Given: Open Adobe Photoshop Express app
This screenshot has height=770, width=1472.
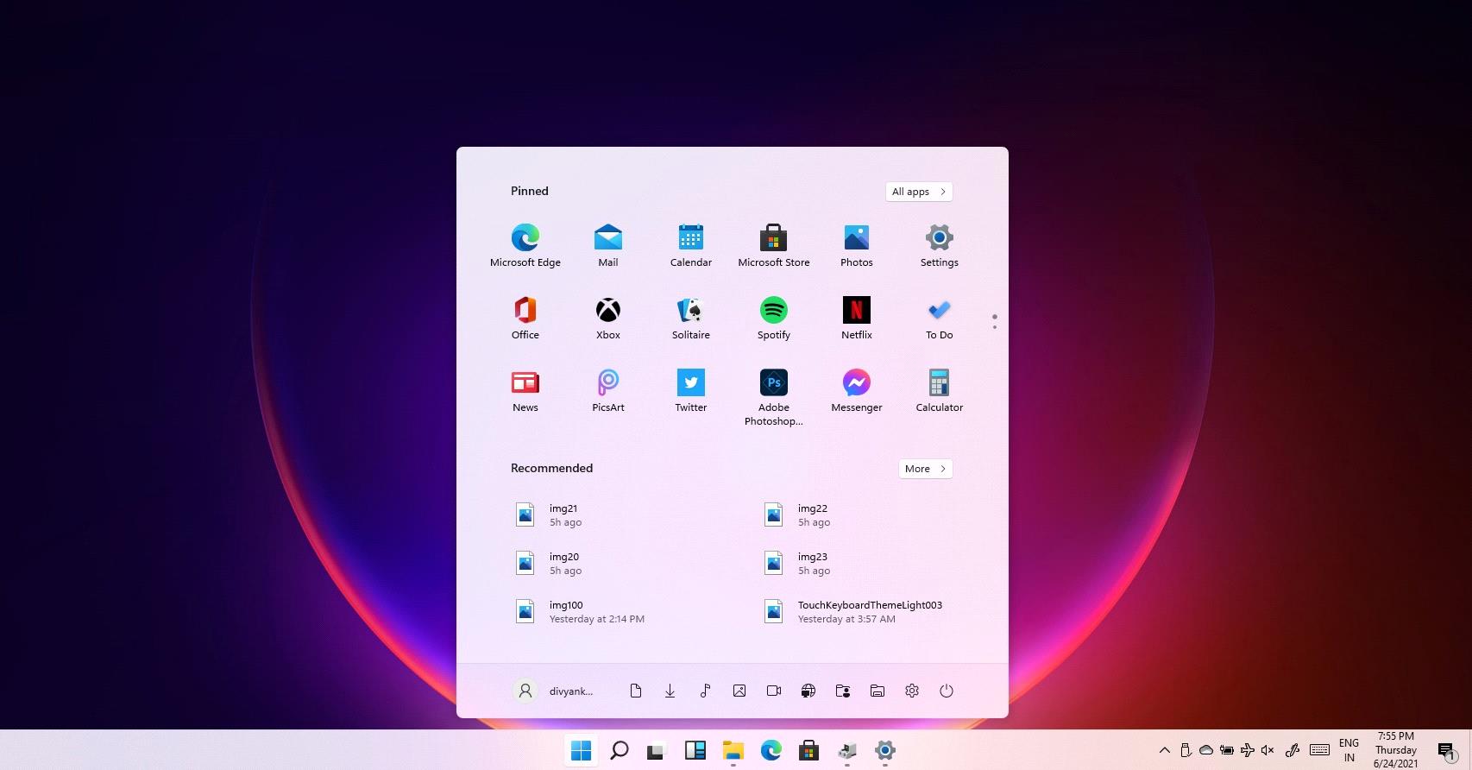Looking at the screenshot, I should [x=773, y=397].
